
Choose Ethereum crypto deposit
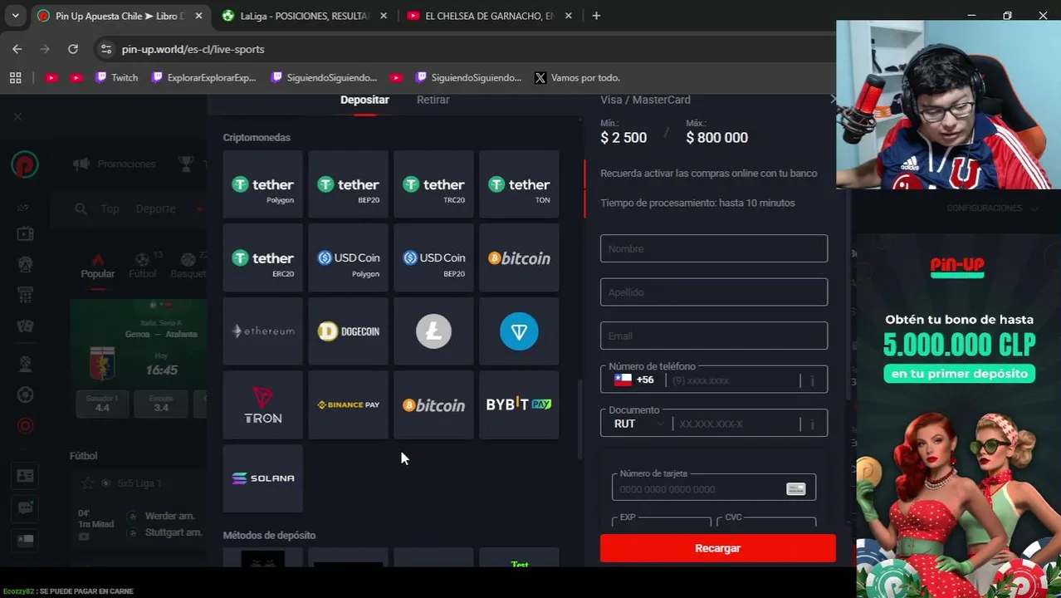(x=262, y=331)
